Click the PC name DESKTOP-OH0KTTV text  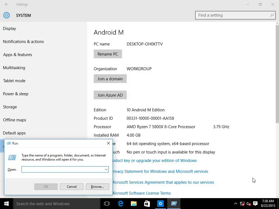(145, 44)
